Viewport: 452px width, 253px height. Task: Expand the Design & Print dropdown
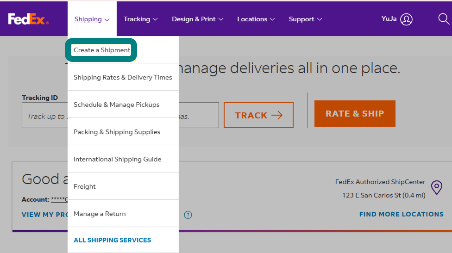pos(197,19)
